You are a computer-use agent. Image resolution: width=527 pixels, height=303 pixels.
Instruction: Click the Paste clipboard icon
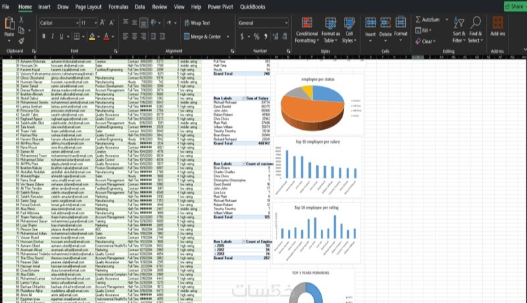point(9,24)
